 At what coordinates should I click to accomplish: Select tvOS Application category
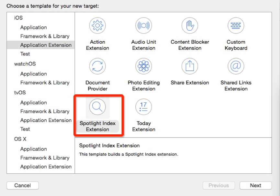pos(34,102)
